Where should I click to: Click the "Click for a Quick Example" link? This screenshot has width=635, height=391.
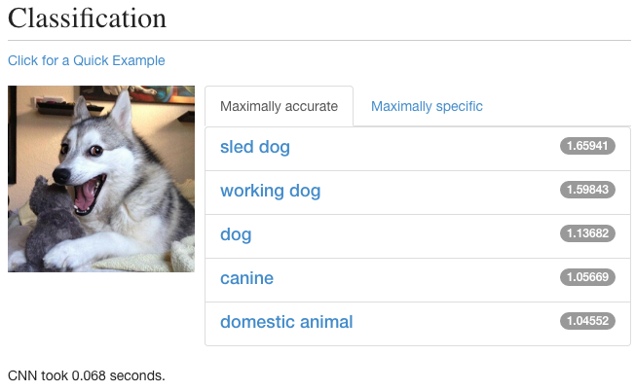(x=87, y=60)
